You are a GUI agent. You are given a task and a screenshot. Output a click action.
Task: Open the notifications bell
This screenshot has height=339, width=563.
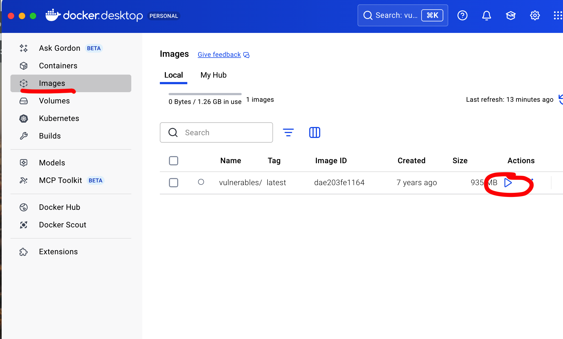(486, 16)
